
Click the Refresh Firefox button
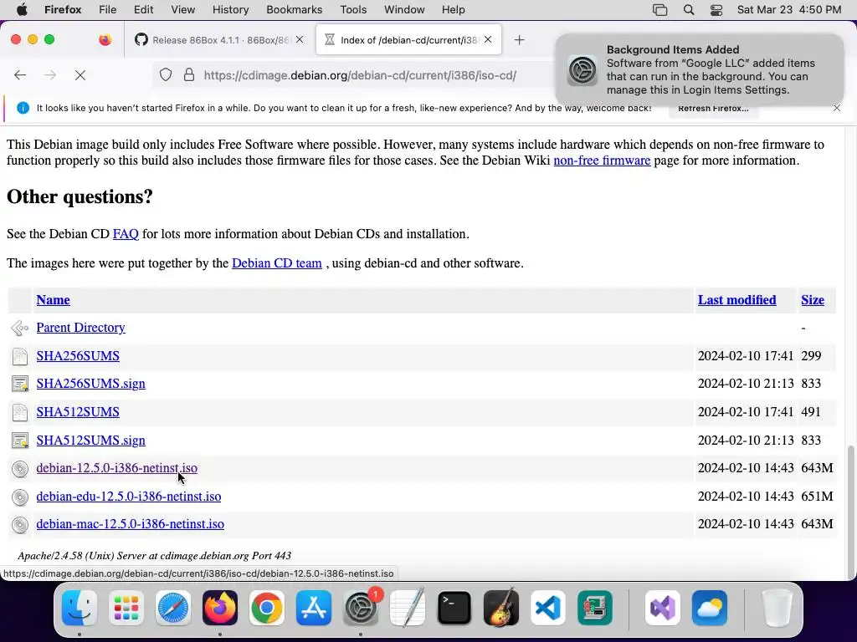pyautogui.click(x=713, y=108)
